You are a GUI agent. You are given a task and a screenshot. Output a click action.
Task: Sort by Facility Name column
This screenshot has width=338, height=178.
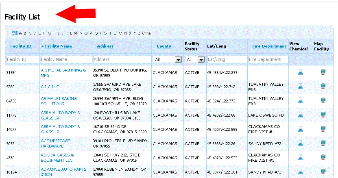coord(58,46)
